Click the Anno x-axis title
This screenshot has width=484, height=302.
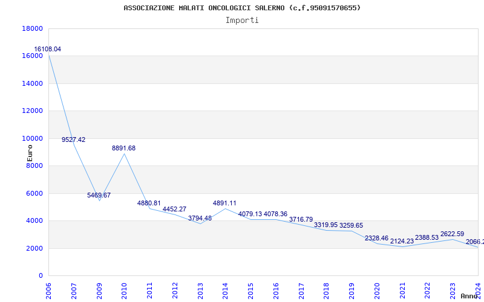(x=469, y=296)
